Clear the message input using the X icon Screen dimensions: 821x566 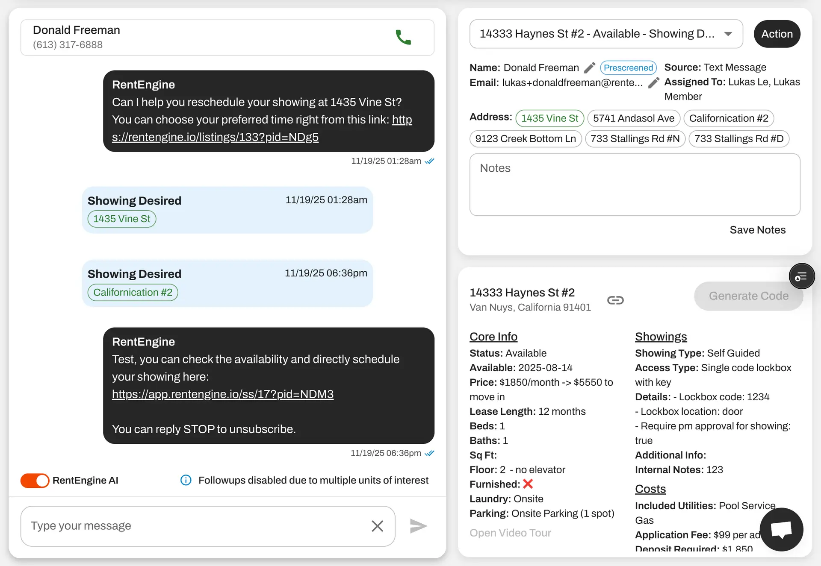(377, 526)
